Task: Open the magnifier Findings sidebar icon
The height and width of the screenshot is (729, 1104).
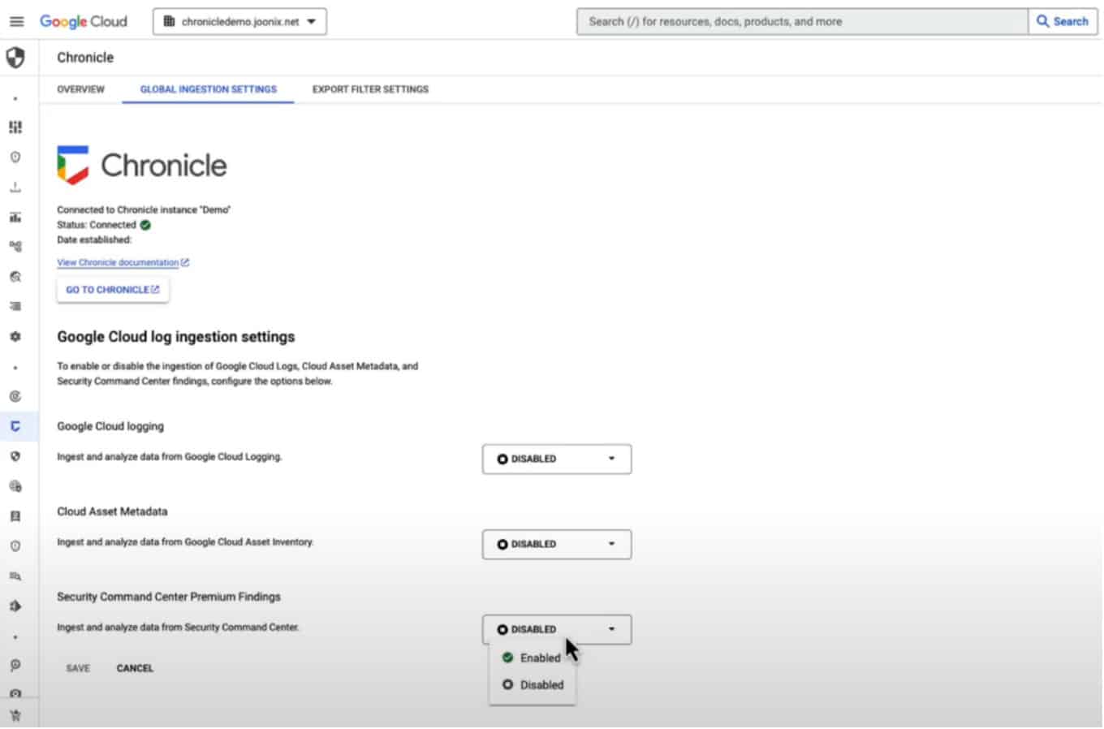Action: click(x=15, y=277)
